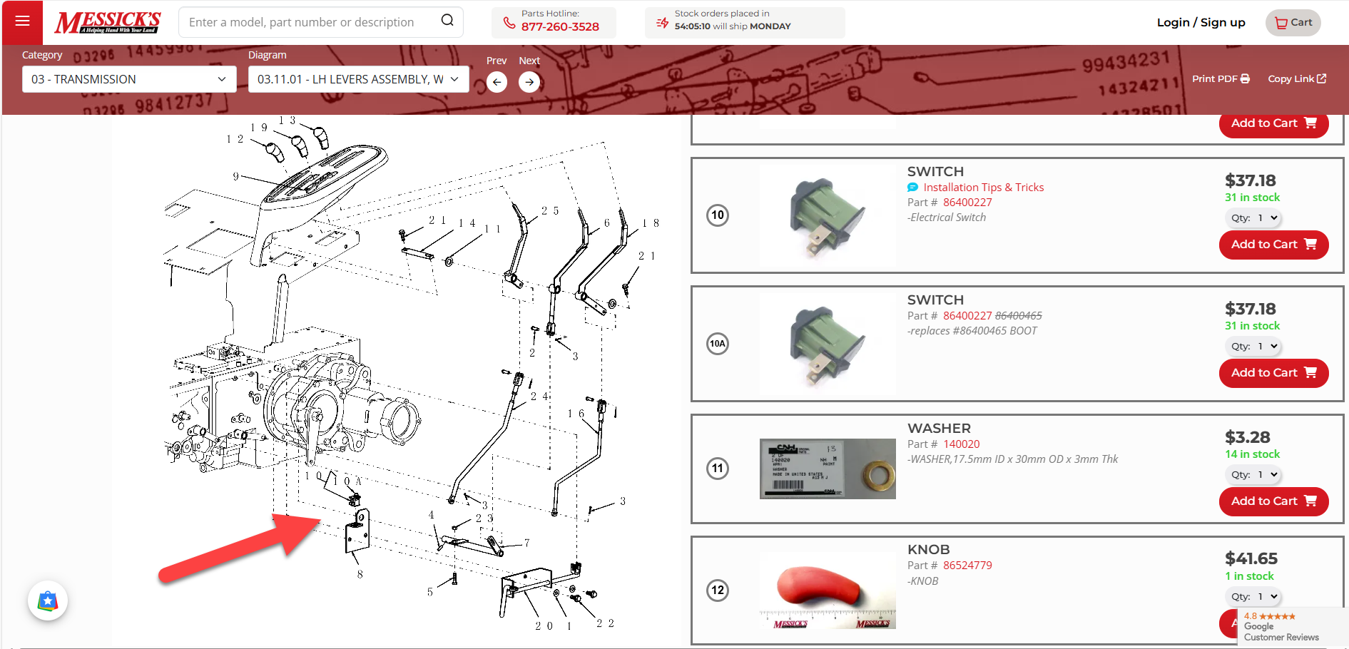
Task: Select reference number 10A circle
Action: [x=718, y=344]
